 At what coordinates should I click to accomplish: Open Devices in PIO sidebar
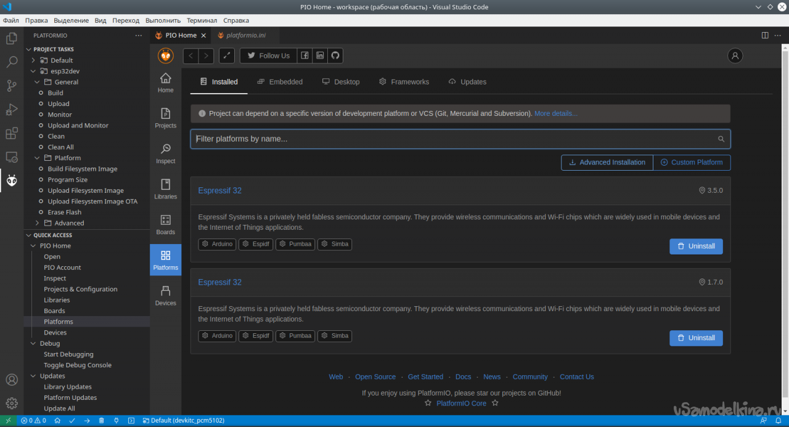[x=165, y=296]
